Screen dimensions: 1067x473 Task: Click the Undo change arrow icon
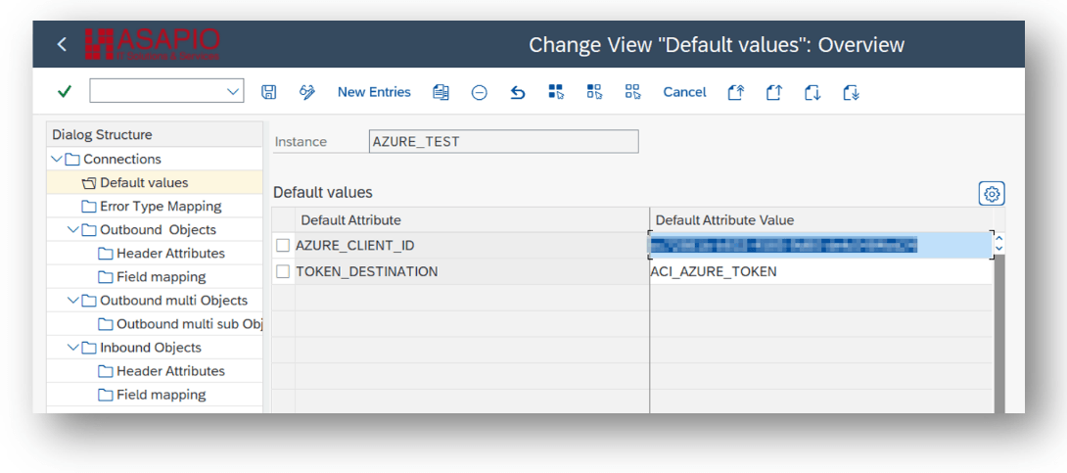518,93
